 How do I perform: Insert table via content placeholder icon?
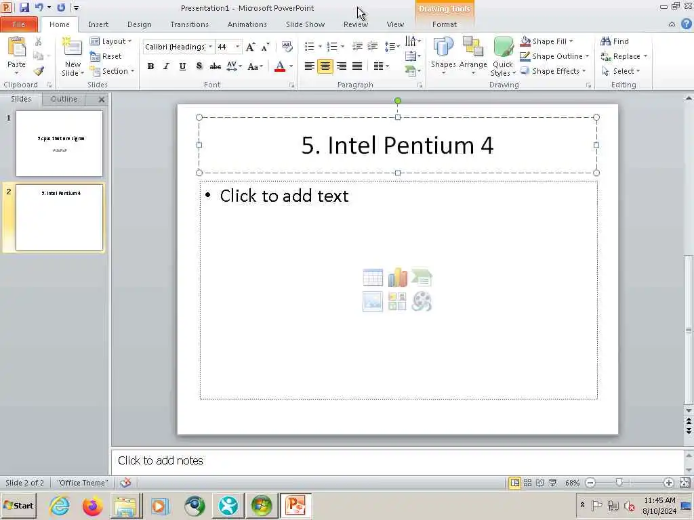point(373,278)
